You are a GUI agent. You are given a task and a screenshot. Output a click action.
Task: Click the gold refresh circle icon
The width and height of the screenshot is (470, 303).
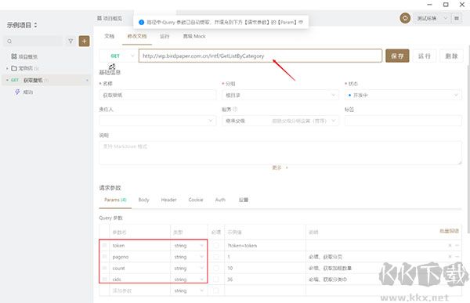coord(405,18)
